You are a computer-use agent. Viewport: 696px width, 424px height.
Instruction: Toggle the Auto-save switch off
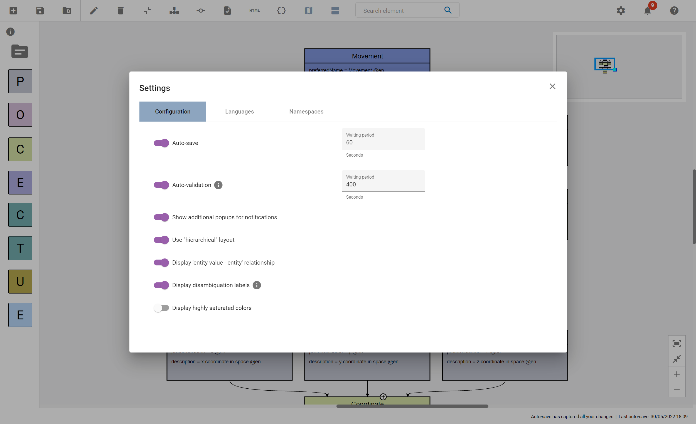pos(161,143)
